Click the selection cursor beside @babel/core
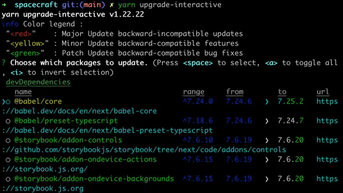 pos(3,102)
